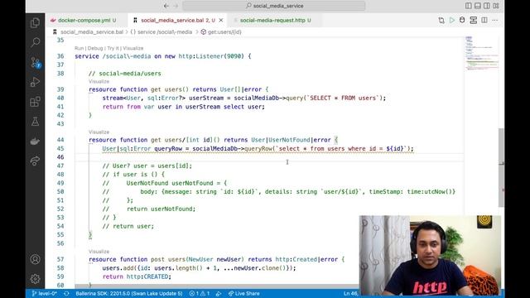Click the Live Share status bar button
530x298 pixels.
tap(243, 294)
